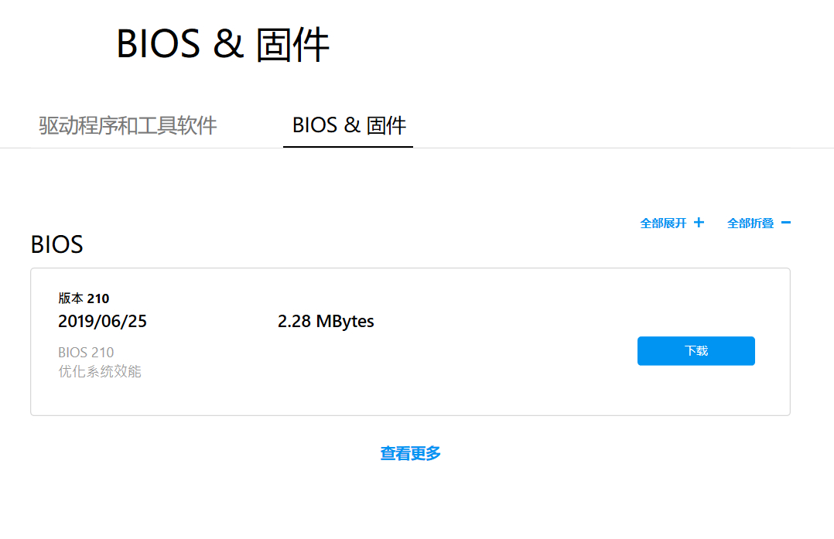Click the black underline beneath the active tab

(x=348, y=146)
